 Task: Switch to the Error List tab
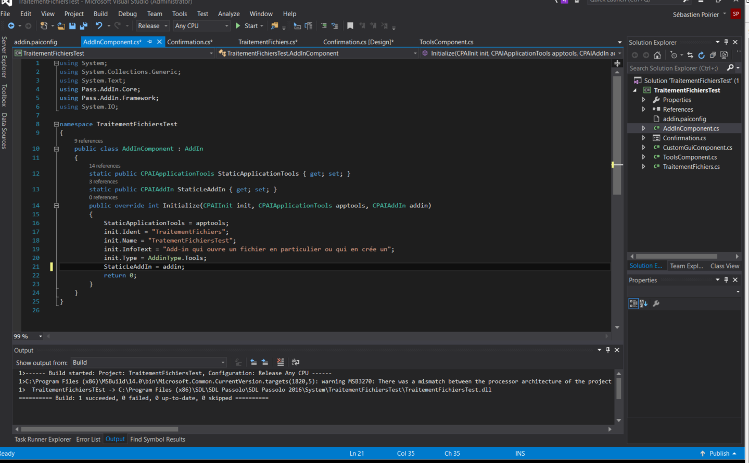tap(88, 439)
